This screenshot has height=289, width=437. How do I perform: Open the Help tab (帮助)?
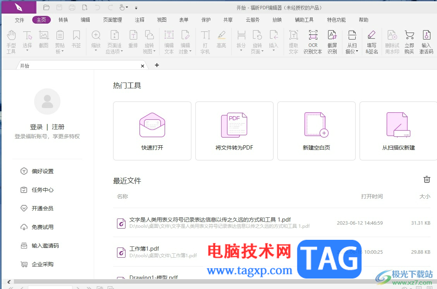363,20
